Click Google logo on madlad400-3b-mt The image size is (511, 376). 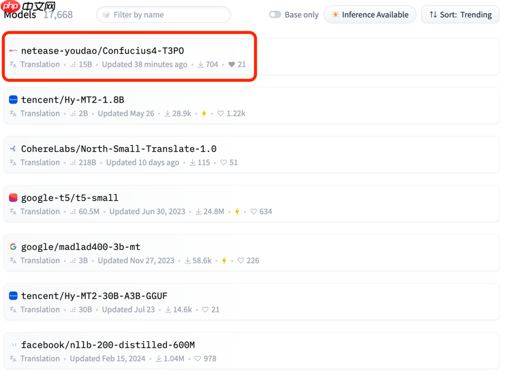point(13,247)
